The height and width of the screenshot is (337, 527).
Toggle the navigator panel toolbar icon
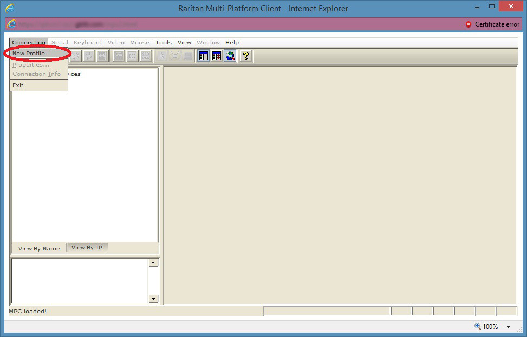203,56
